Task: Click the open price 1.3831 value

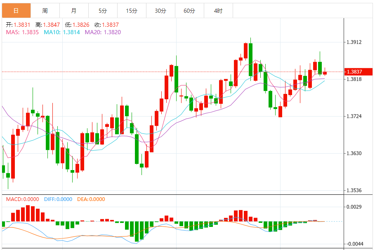Action: click(x=22, y=25)
